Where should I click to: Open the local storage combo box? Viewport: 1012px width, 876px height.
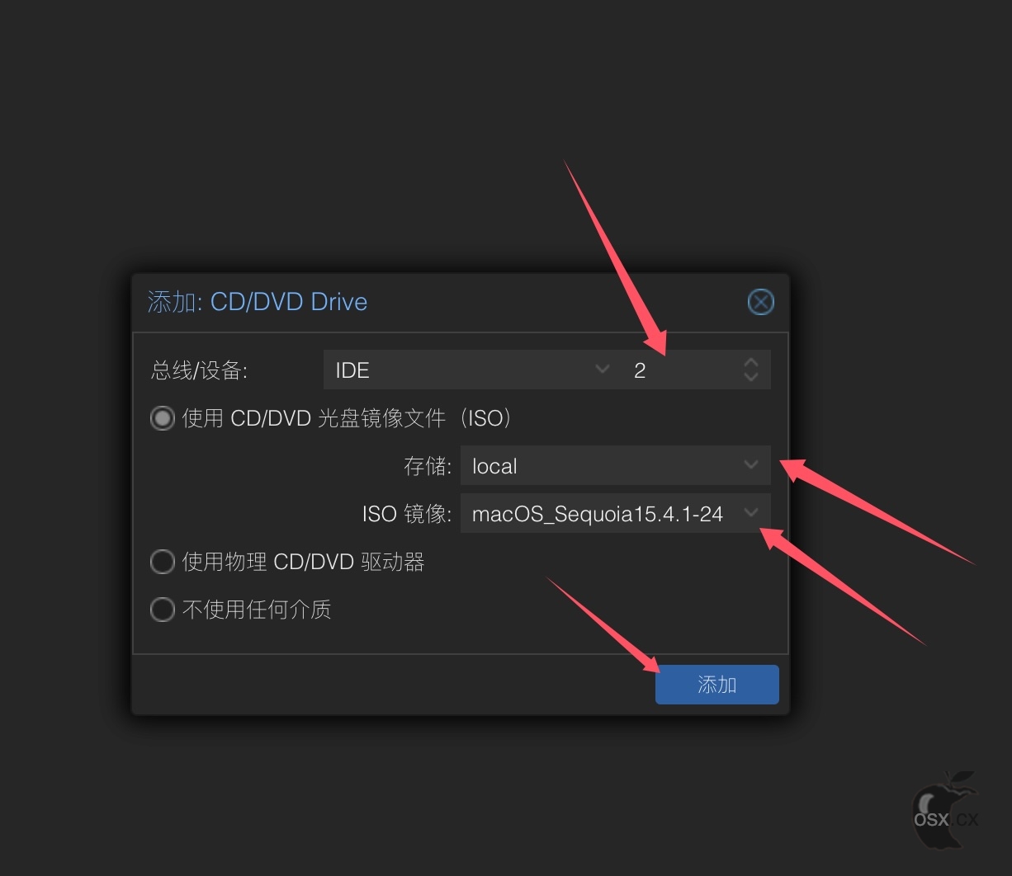point(615,465)
